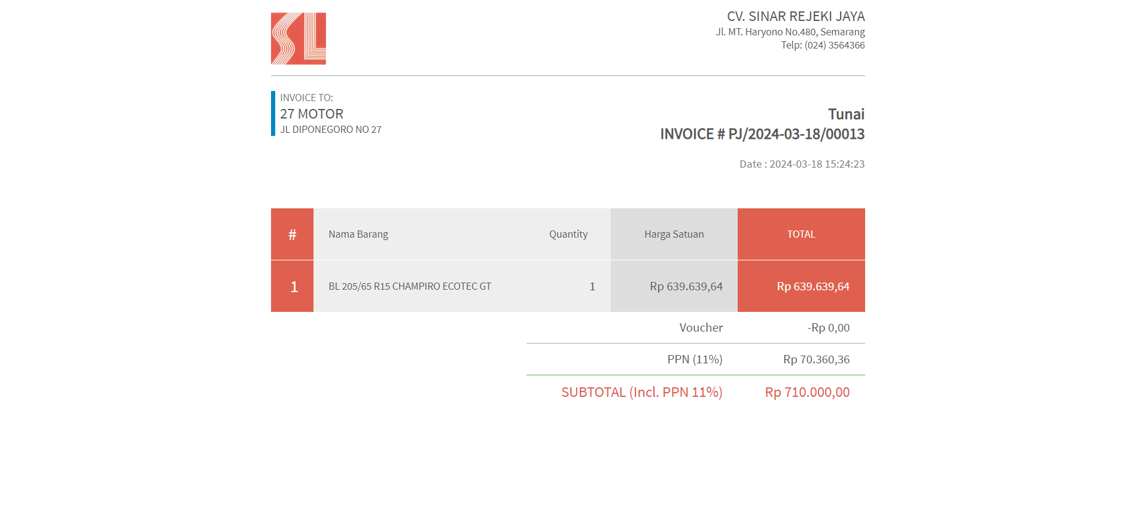Click the PPN (11%) label
The image size is (1126, 516).
click(694, 360)
